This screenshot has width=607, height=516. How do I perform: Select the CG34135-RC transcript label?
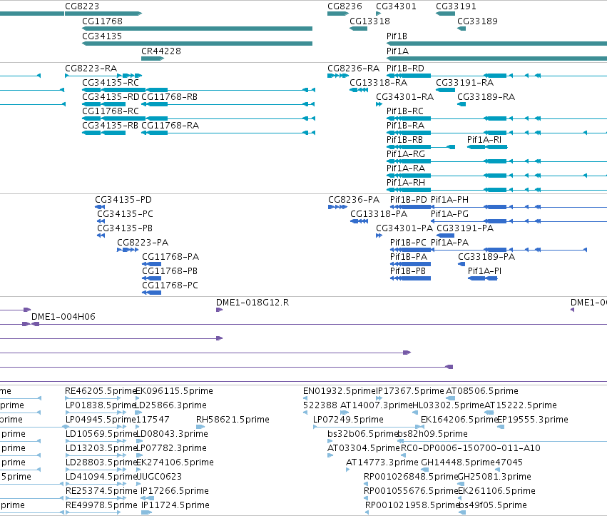111,83
